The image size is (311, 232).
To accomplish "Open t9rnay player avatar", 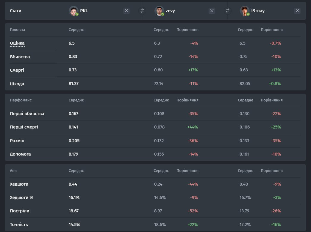I will (x=245, y=11).
